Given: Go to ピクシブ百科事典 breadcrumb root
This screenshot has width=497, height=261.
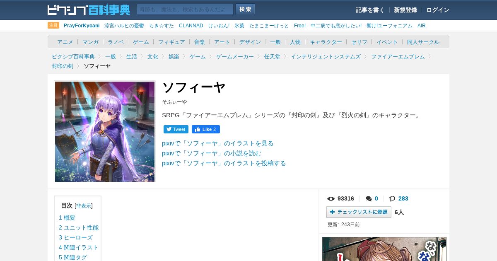Looking at the screenshot, I should point(73,56).
